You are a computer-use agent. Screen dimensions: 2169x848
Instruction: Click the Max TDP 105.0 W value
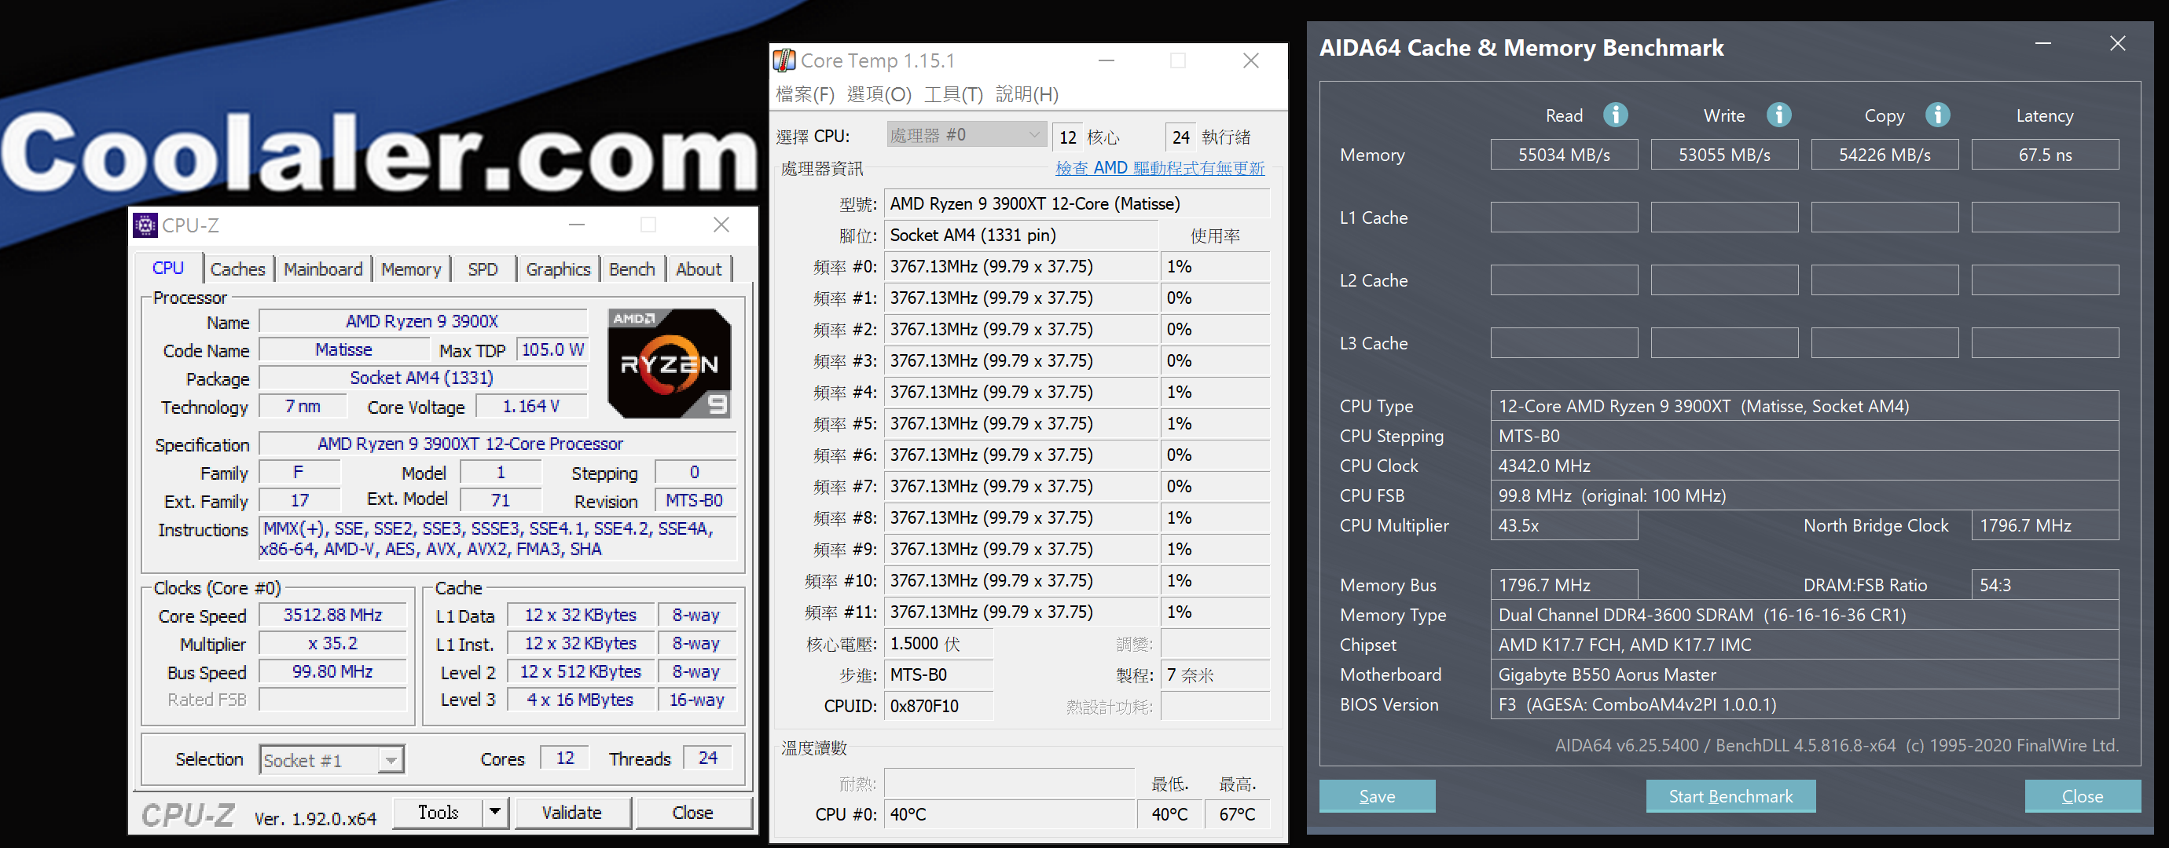(x=552, y=349)
